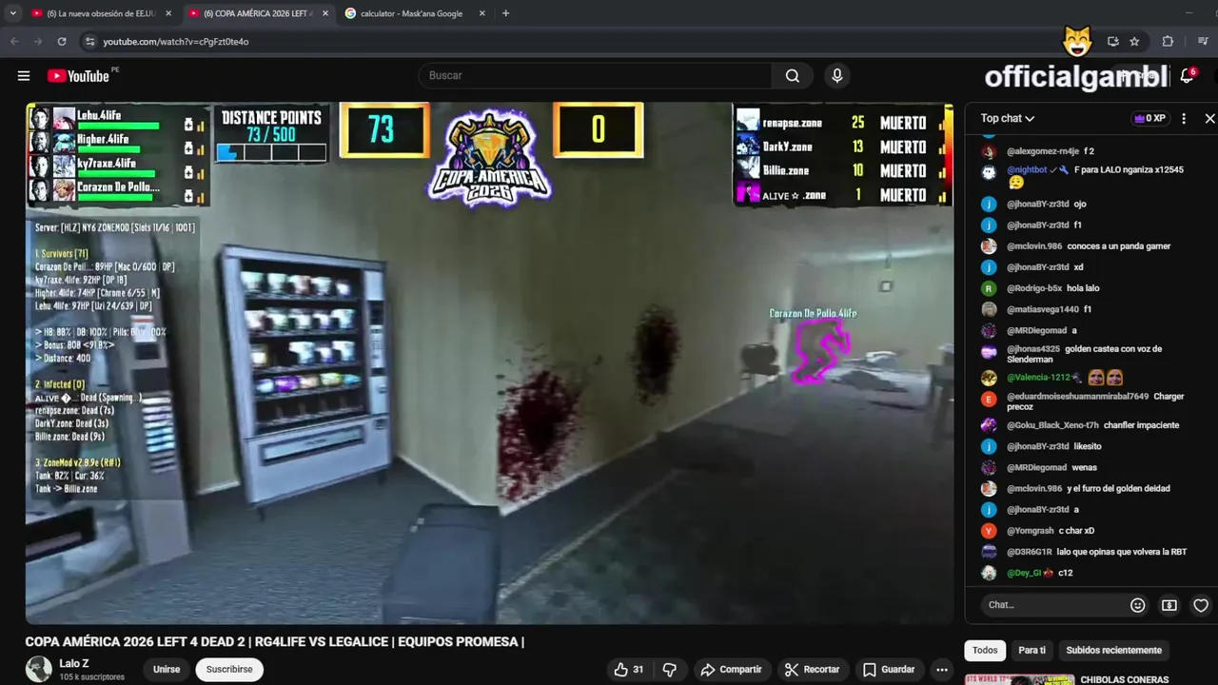The image size is (1218, 685).
Task: Click @Valencia-1212 username in chat
Action: (x=1038, y=378)
